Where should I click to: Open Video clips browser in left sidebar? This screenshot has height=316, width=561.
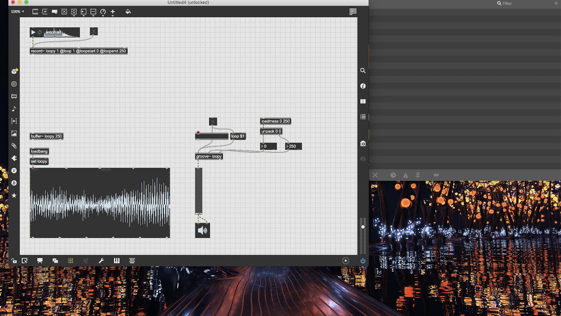tap(14, 121)
